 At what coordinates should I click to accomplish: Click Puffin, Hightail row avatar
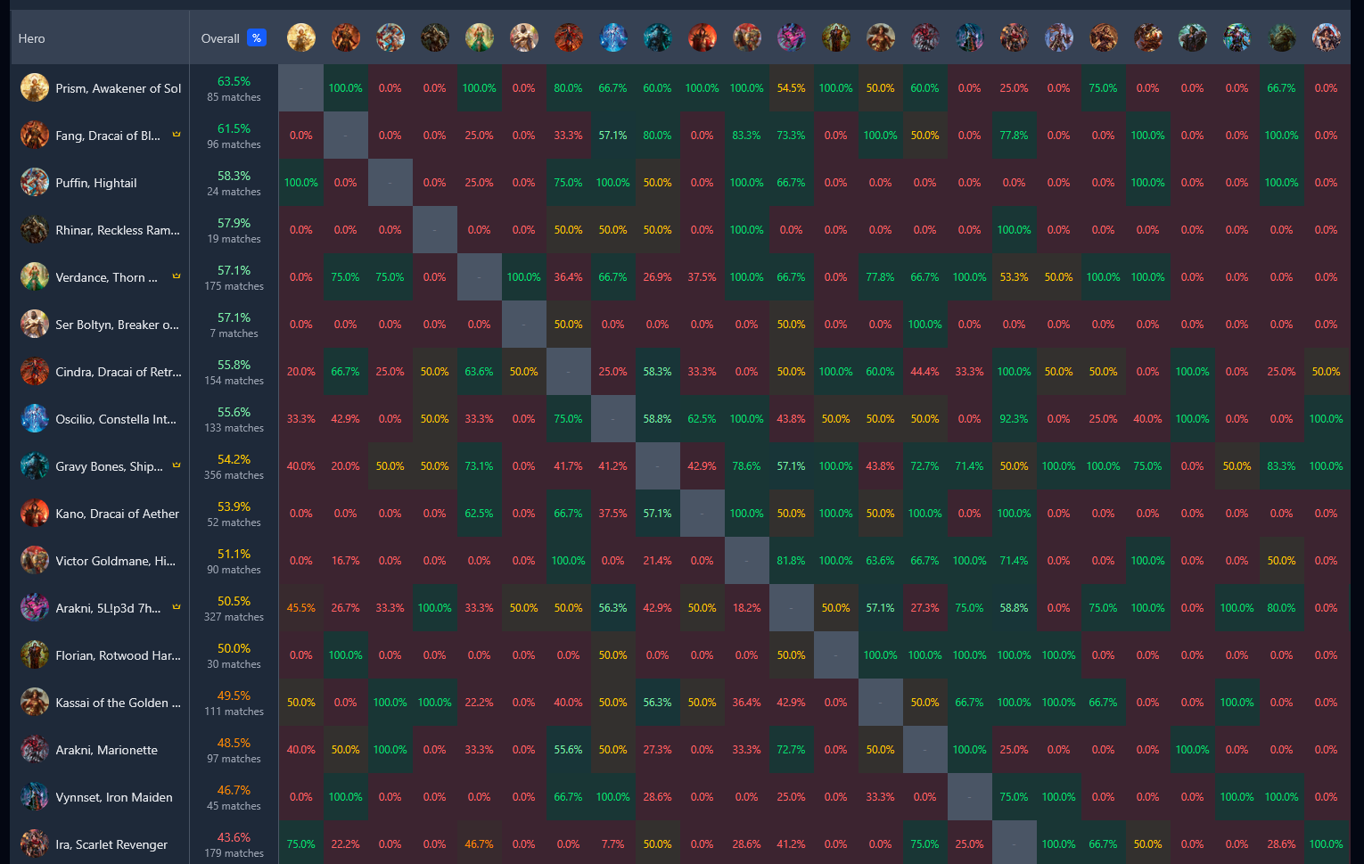coord(35,182)
